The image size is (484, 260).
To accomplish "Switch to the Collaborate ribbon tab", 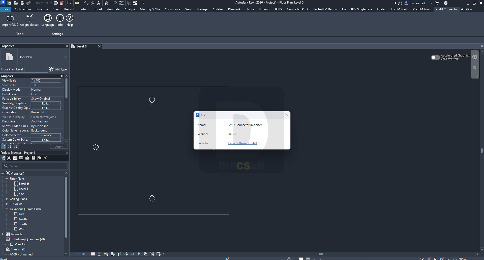I will pos(172,9).
